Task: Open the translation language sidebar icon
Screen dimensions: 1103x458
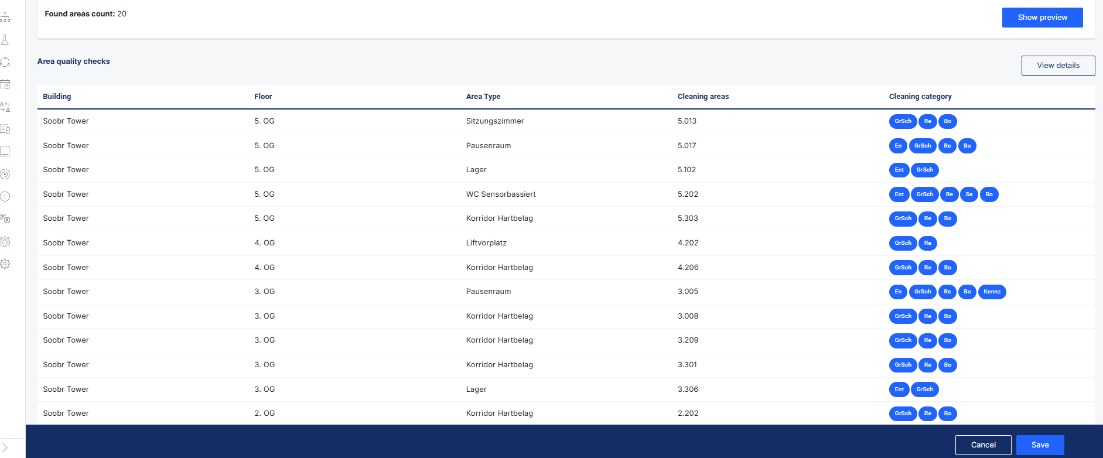Action: tap(5, 218)
